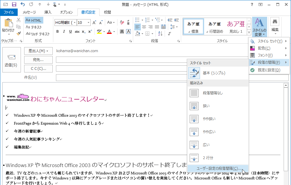
Task: Click the Subscript x₂ icon
Action: pos(84,32)
